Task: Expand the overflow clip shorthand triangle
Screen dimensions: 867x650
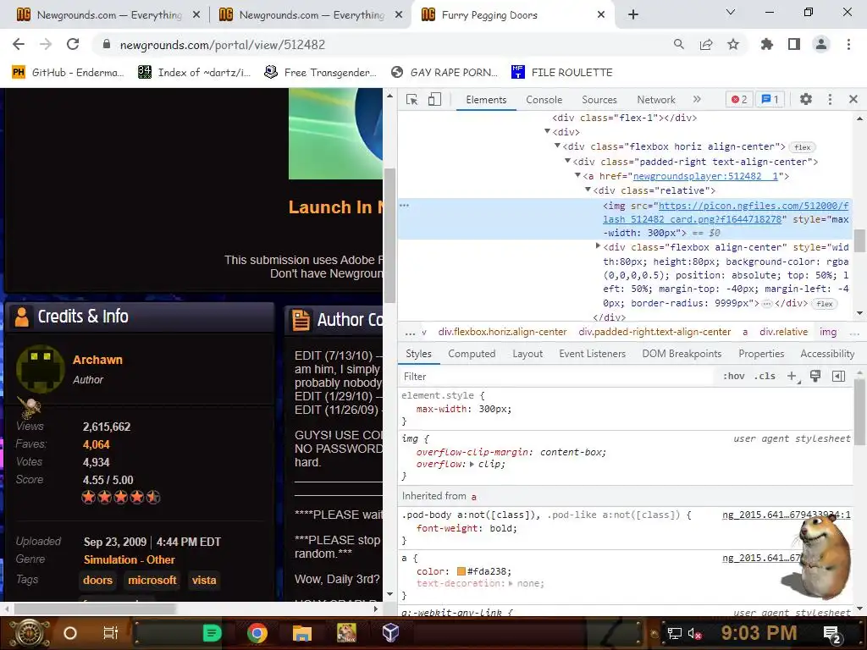Action: tap(472, 465)
